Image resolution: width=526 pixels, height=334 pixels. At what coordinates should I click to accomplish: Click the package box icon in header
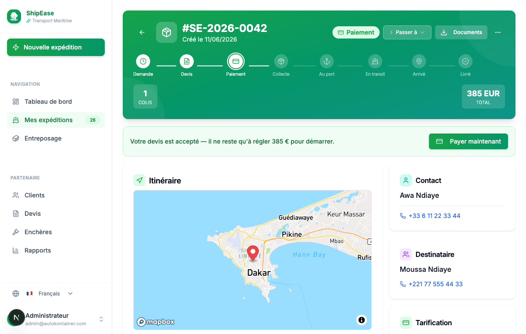(167, 32)
